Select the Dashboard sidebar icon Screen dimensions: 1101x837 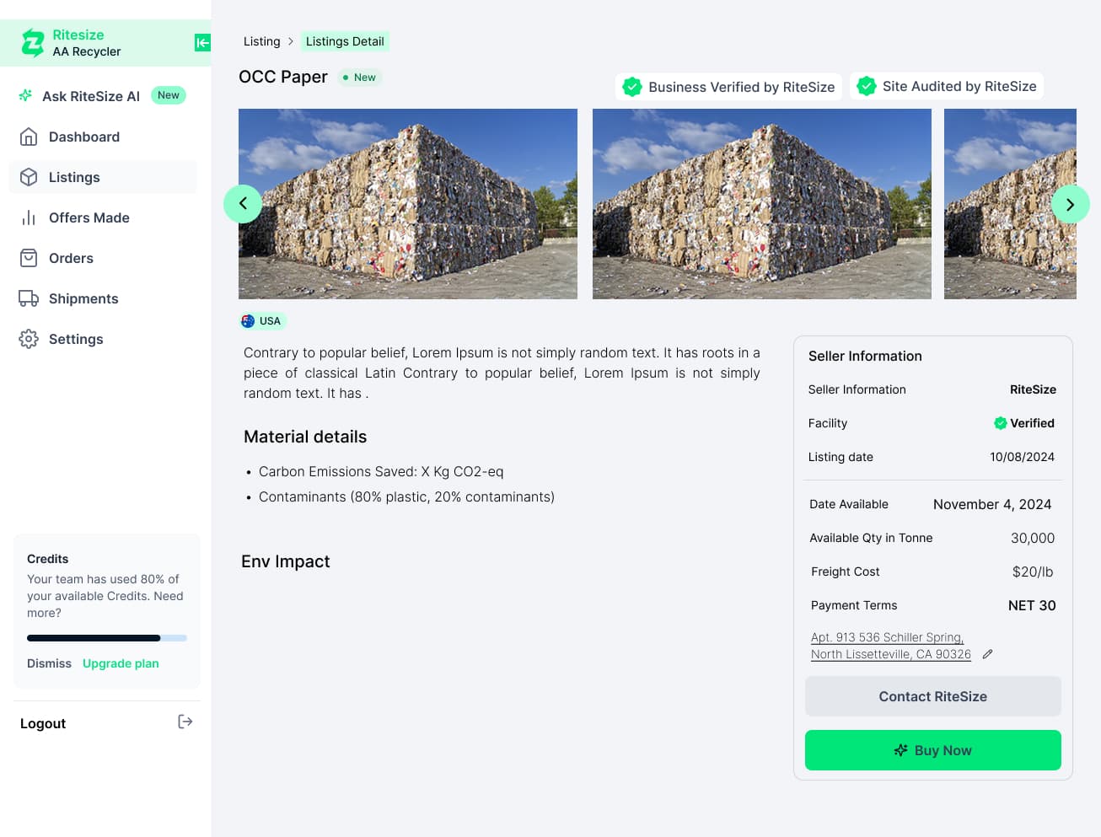click(x=28, y=137)
